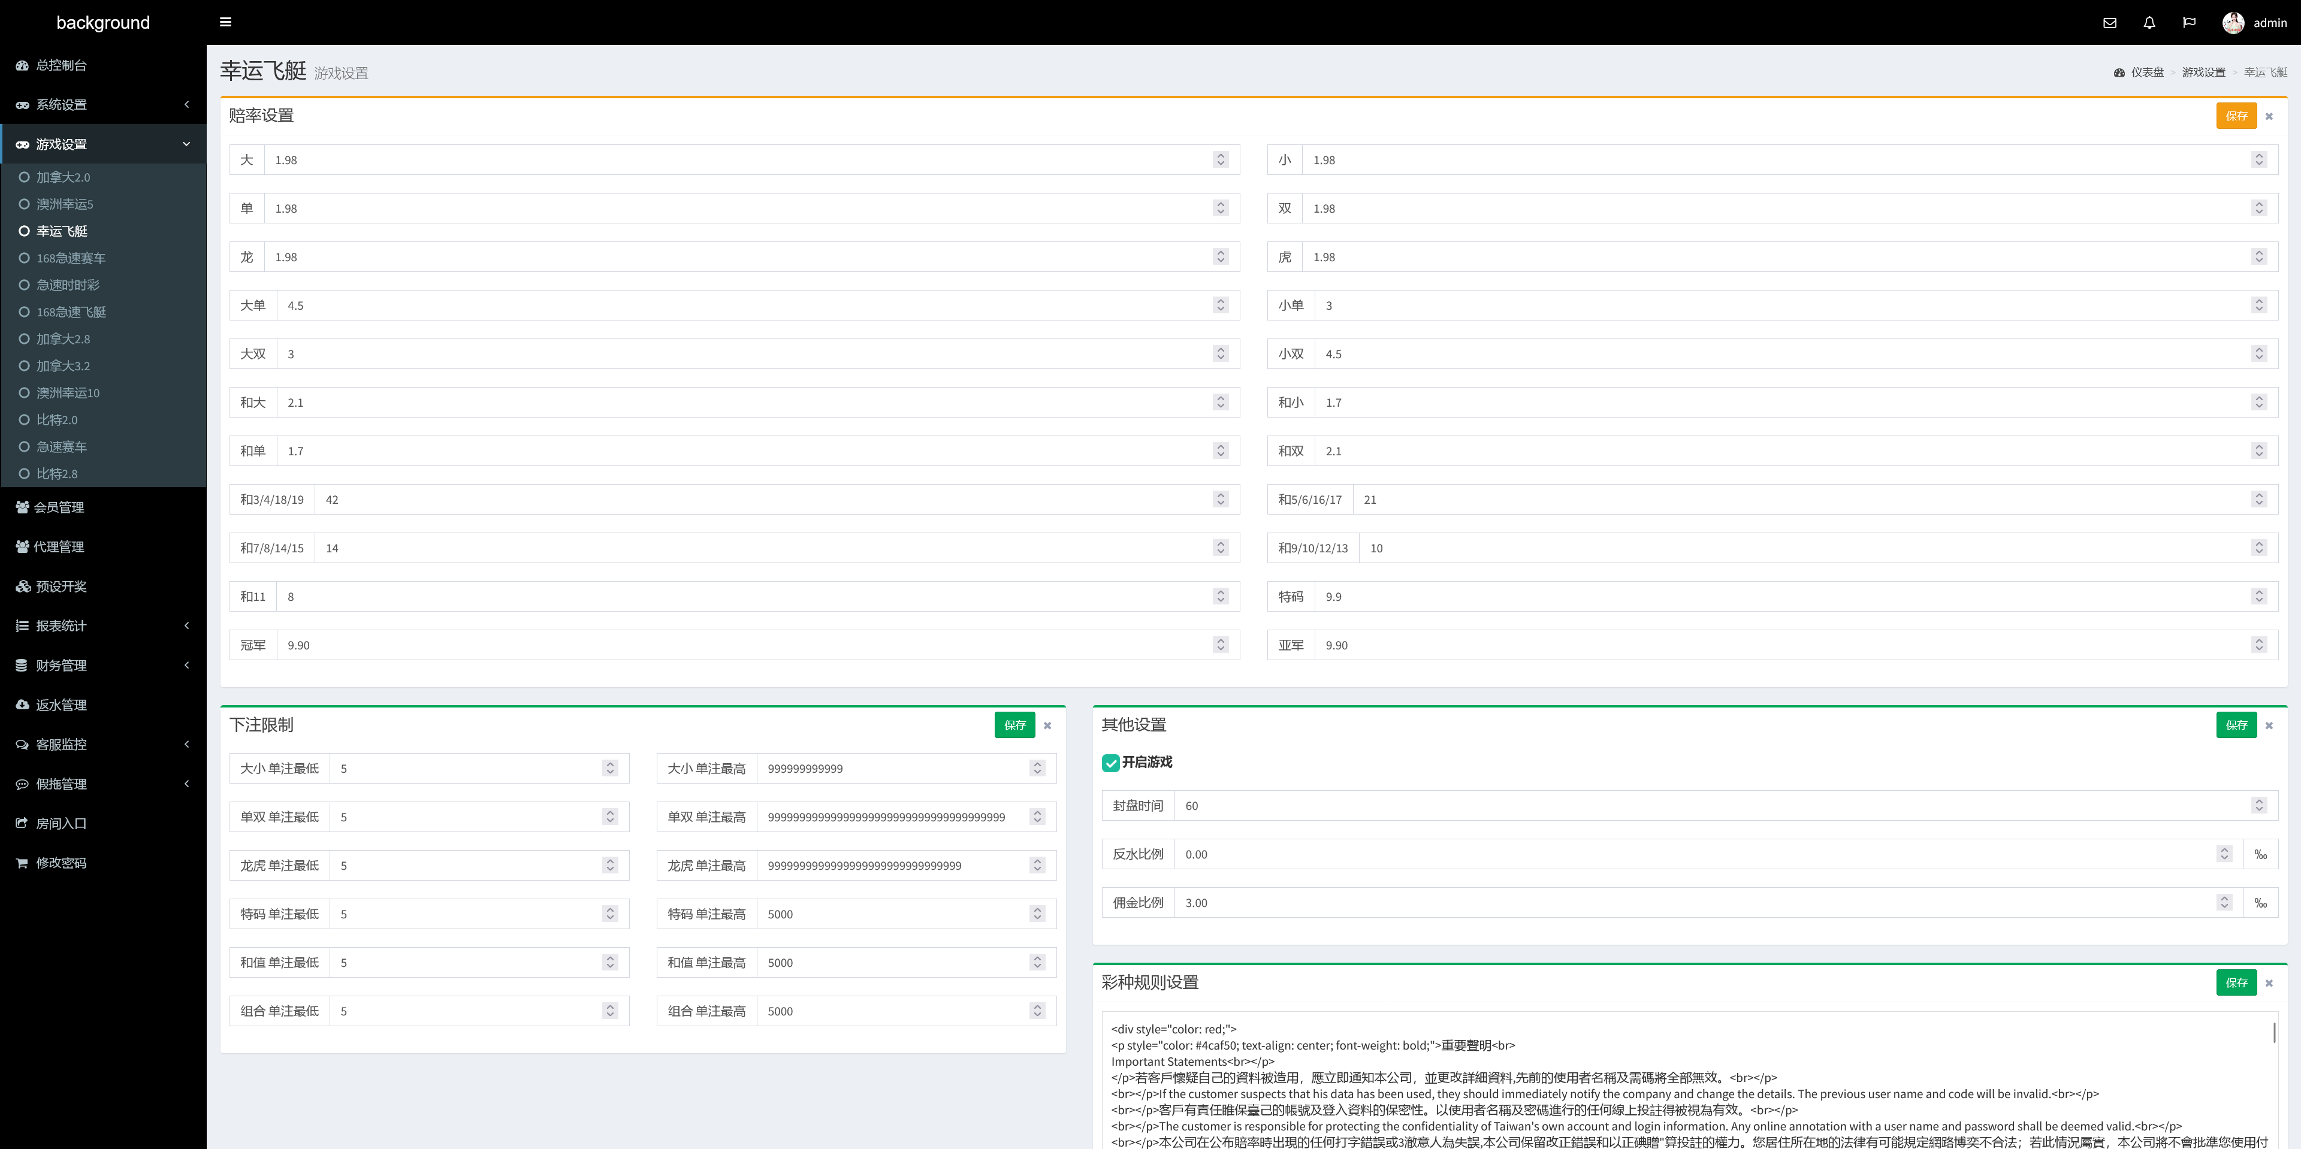The width and height of the screenshot is (2301, 1149).
Task: Open the 预设开奖 menu item
Action: (61, 586)
